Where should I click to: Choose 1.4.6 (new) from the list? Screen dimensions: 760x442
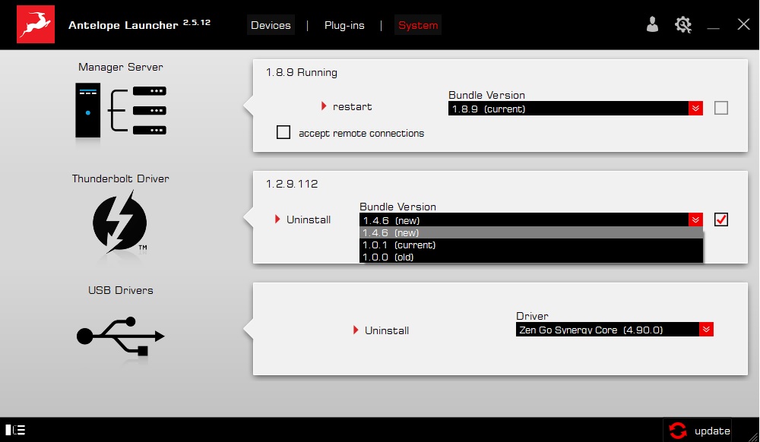click(531, 233)
